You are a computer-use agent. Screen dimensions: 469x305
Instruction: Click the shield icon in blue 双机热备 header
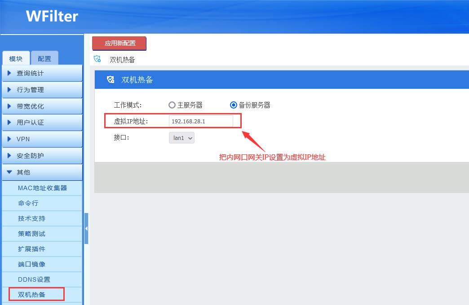111,80
